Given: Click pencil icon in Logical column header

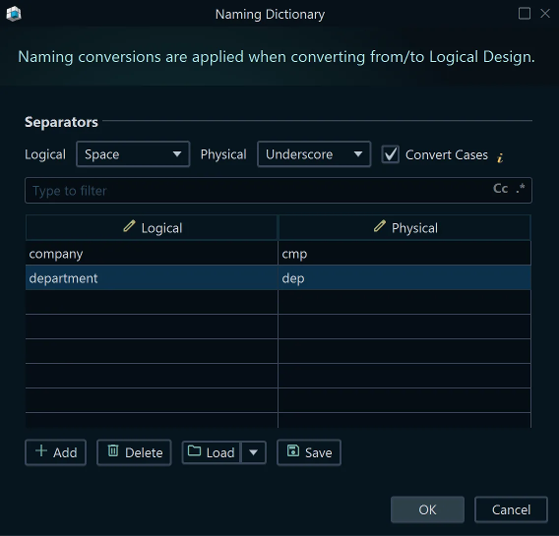Looking at the screenshot, I should click(129, 226).
